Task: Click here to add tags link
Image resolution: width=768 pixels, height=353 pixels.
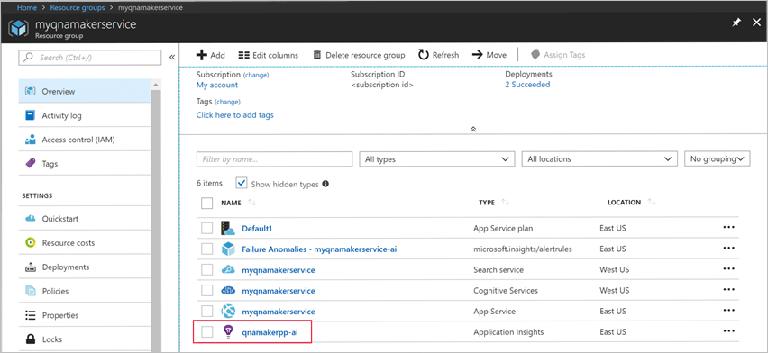Action: [x=235, y=115]
